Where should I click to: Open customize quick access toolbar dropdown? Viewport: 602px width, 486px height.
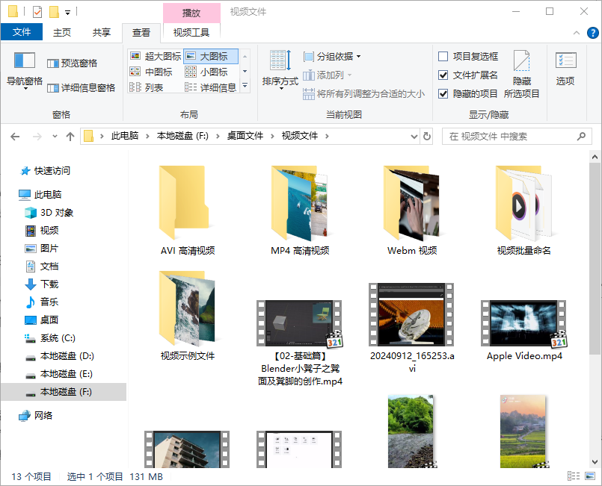[x=67, y=13]
